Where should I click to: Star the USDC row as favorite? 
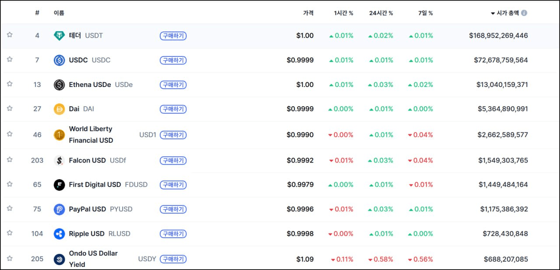point(10,59)
